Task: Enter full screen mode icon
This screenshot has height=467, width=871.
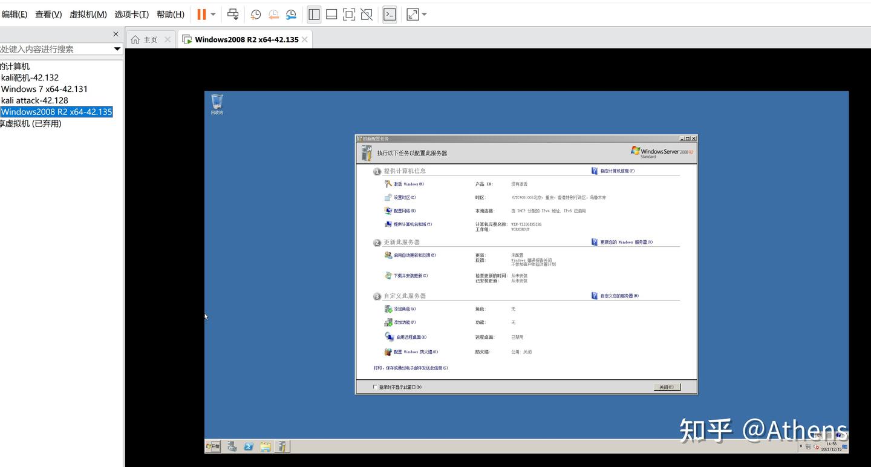Action: [349, 15]
